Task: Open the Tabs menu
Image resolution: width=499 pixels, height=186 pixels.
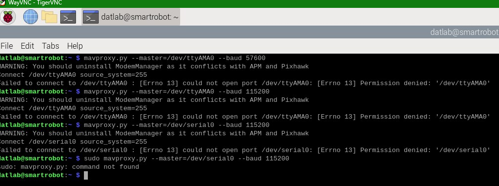Action: pyautogui.click(x=51, y=46)
